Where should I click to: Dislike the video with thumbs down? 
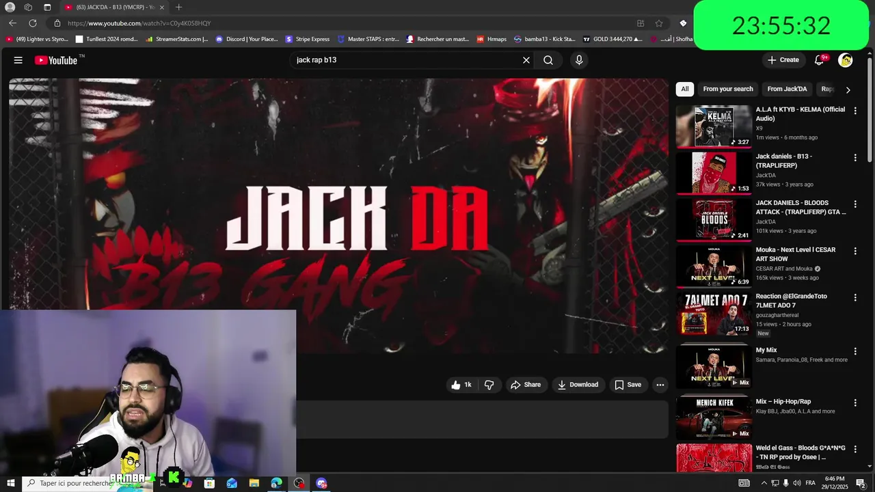[x=489, y=385]
